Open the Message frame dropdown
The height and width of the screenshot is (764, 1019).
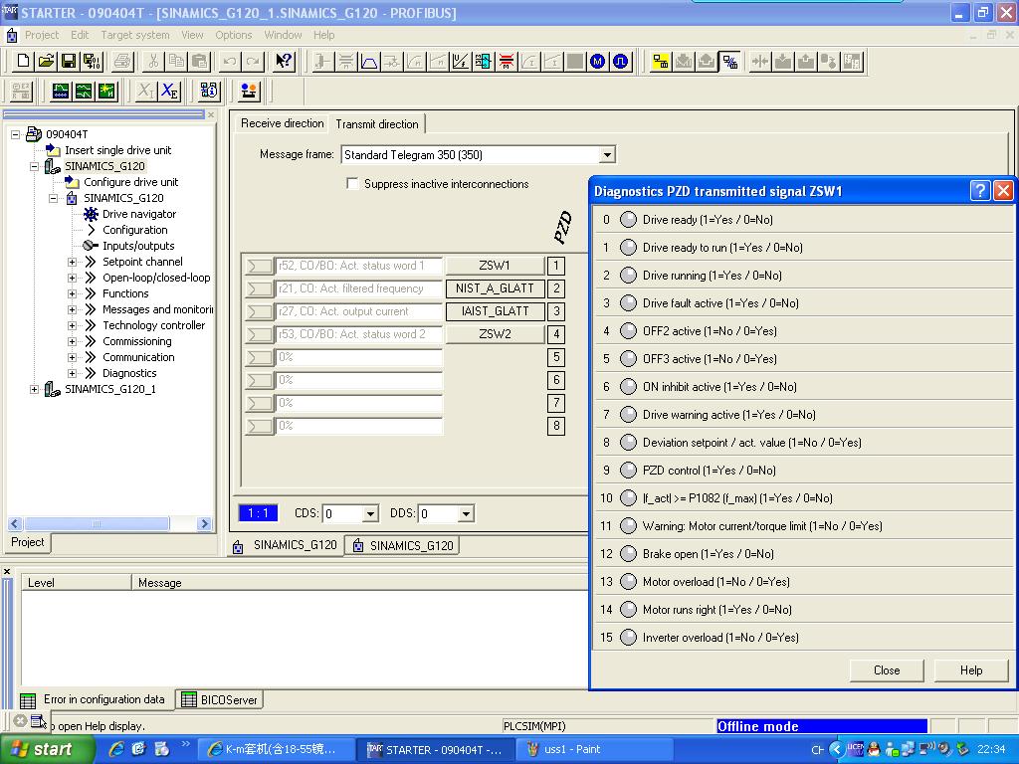click(x=607, y=154)
